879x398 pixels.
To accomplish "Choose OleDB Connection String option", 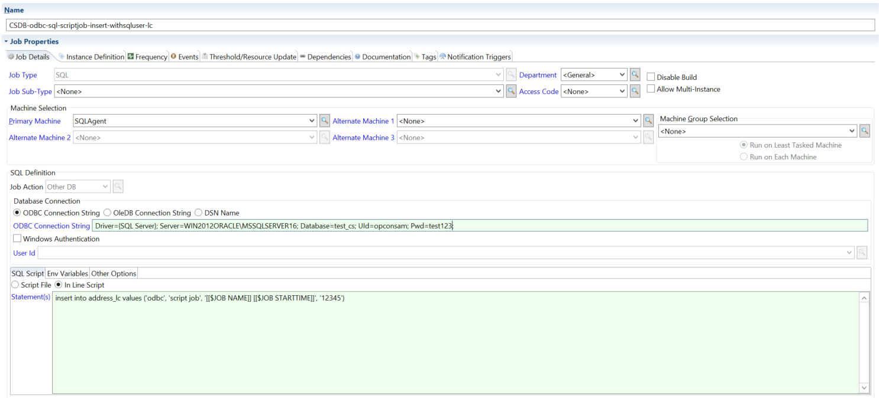I will [107, 213].
